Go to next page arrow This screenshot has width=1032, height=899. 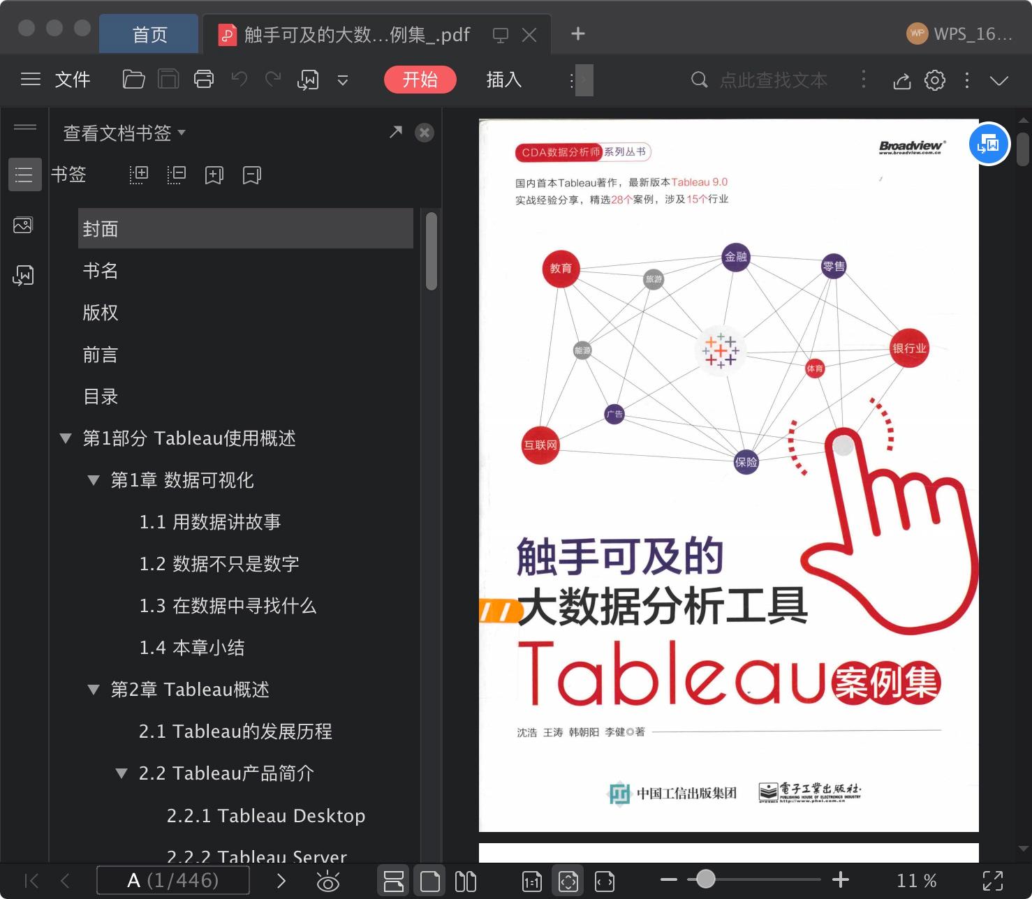(281, 881)
